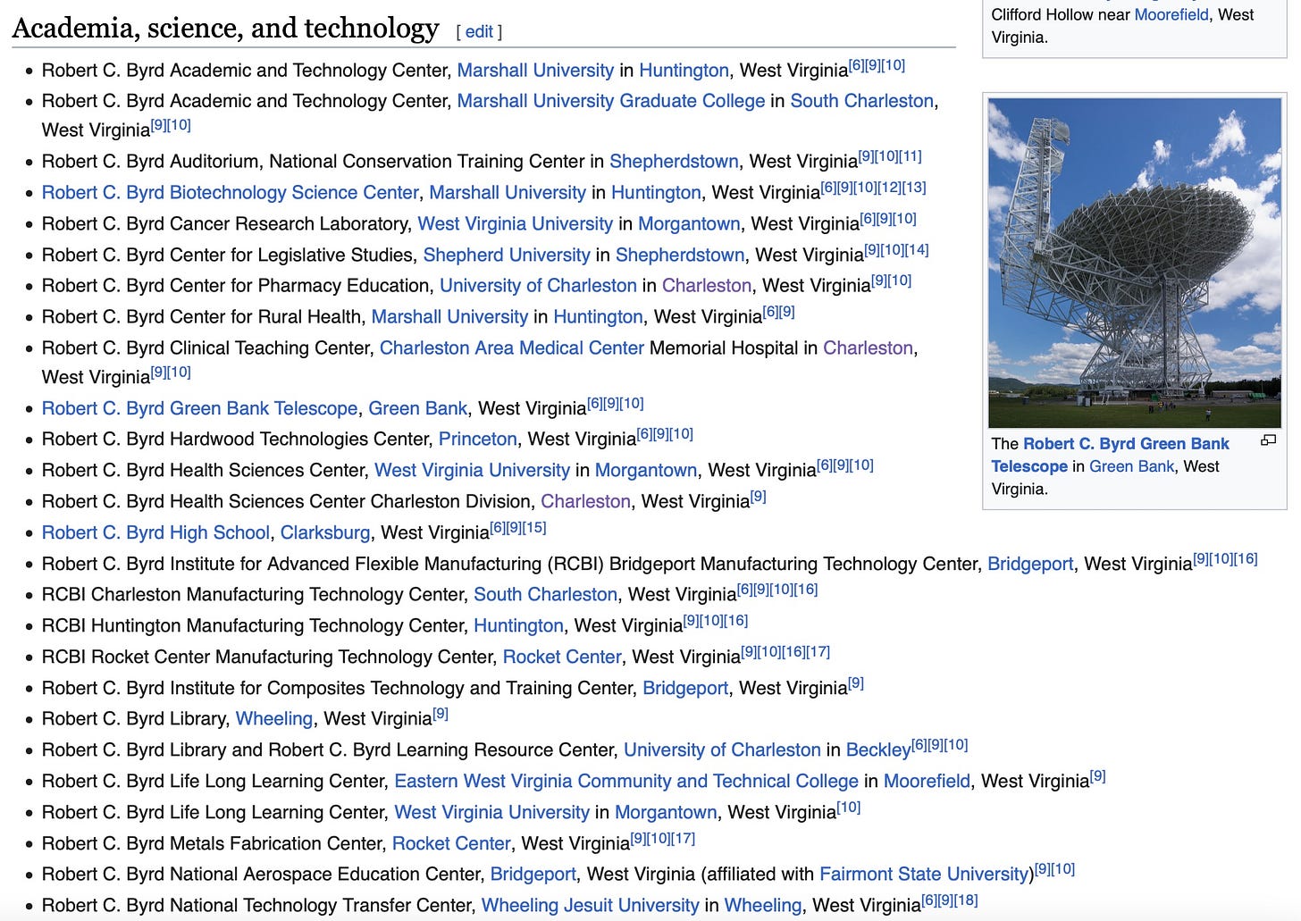Click West Virginia University in the Health Sciences Center row
The image size is (1301, 921).
pos(472,471)
